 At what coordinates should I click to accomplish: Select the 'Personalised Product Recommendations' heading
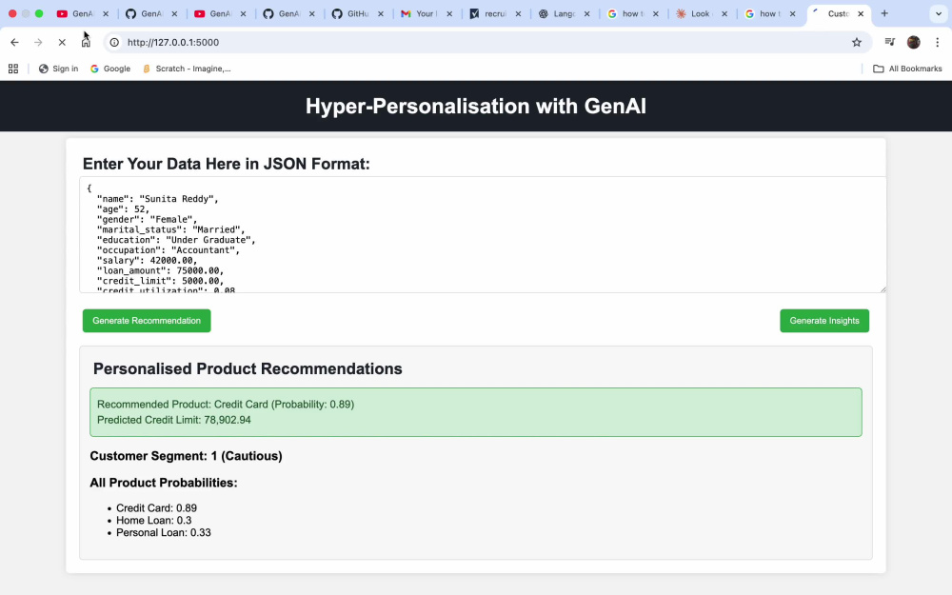pyautogui.click(x=248, y=368)
